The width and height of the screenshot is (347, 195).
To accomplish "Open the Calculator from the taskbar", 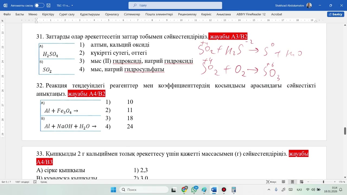I will [234, 190].
